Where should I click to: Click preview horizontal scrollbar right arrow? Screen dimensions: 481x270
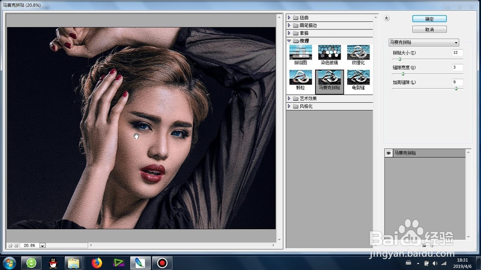(x=273, y=245)
